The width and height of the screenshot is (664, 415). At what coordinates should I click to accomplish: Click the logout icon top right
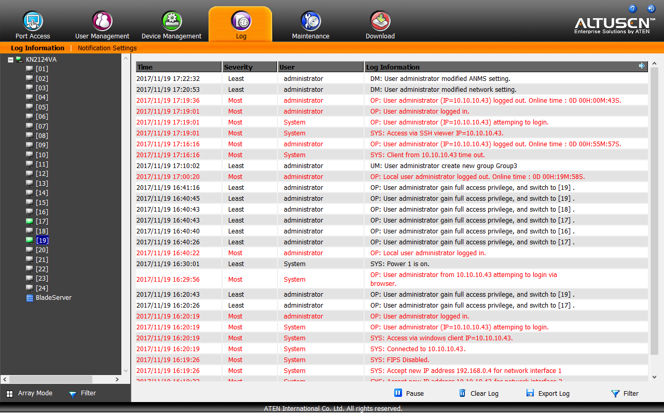651,8
